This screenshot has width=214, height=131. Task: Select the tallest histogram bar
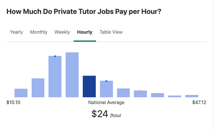coord(72,75)
